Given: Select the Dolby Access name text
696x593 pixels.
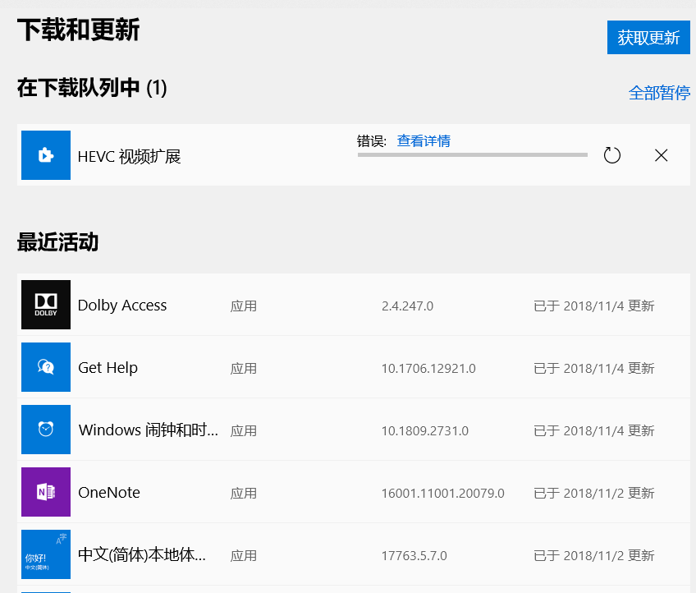Looking at the screenshot, I should 122,306.
